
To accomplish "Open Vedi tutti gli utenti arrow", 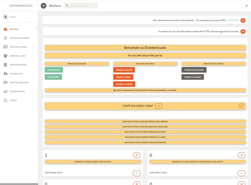I will 137,172.
